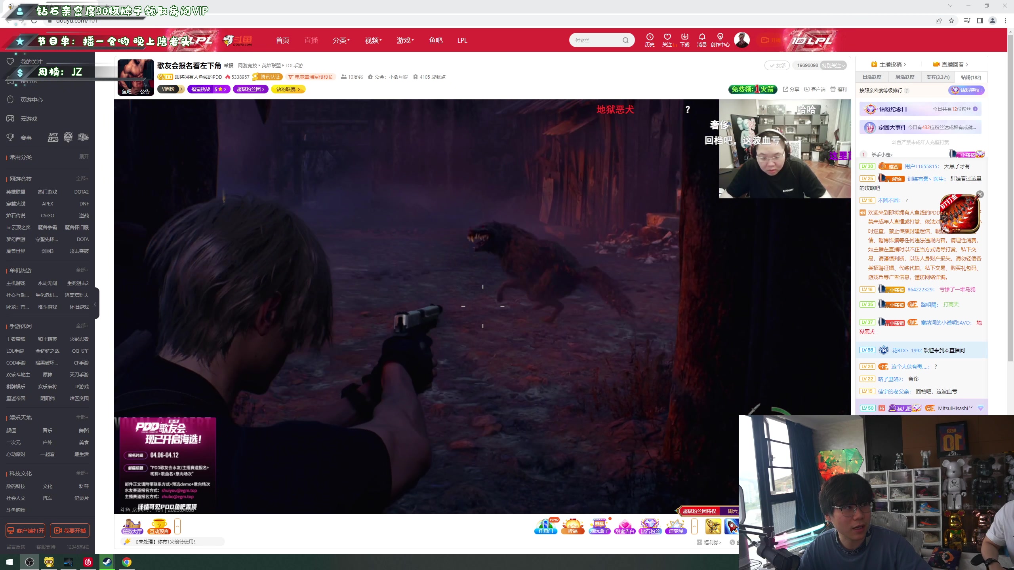Open Steam from the Windows taskbar
This screenshot has width=1014, height=570.
pyautogui.click(x=107, y=562)
